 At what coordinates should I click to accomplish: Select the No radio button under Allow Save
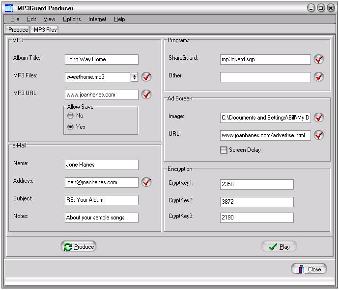click(70, 116)
